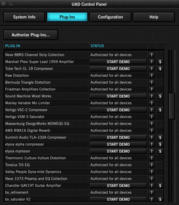
Task: Select the AMS RMX16 Digital Reverb name
Action: click(x=28, y=130)
